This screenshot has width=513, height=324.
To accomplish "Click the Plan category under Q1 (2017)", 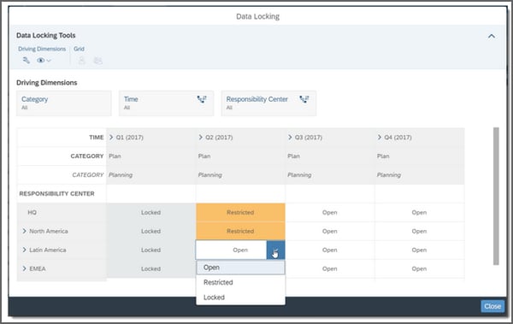I will click(115, 156).
